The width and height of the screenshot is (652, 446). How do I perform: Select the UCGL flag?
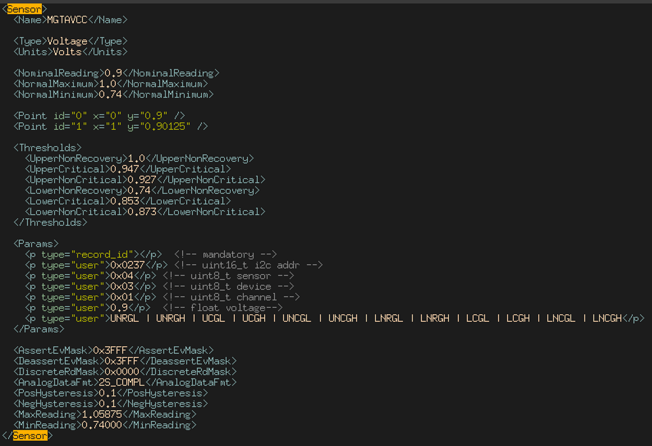click(214, 319)
